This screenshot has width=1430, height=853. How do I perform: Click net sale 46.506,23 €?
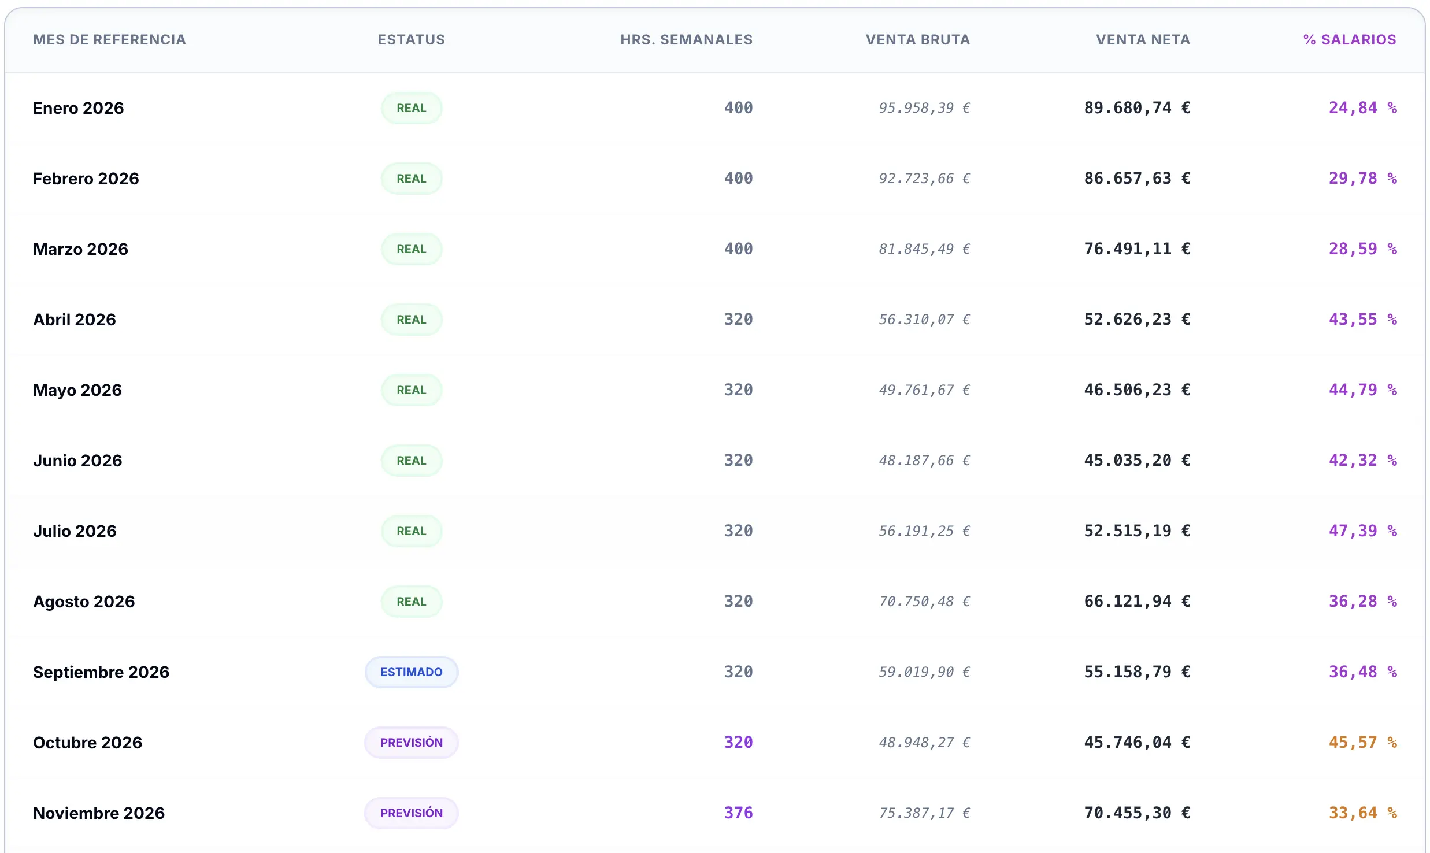pyautogui.click(x=1137, y=390)
